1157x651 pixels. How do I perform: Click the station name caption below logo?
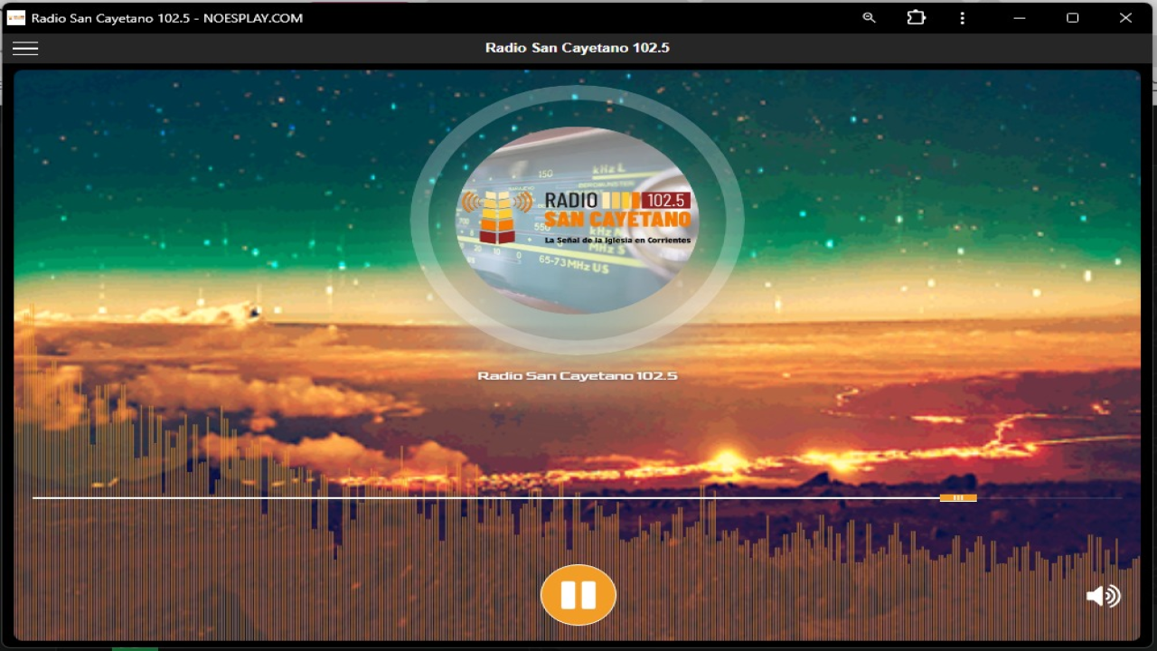click(577, 376)
